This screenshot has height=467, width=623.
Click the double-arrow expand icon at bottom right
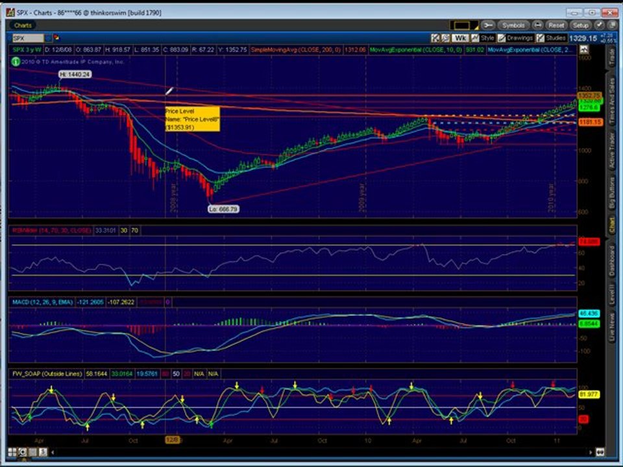(600, 452)
